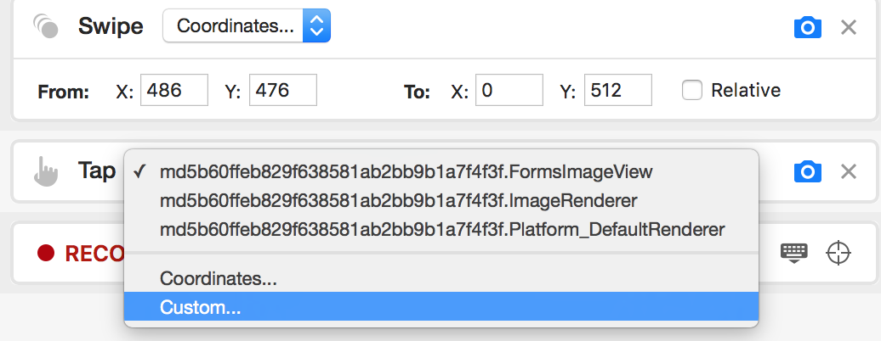Click the keyboard icon in record bar
881x341 pixels.
pyautogui.click(x=794, y=253)
